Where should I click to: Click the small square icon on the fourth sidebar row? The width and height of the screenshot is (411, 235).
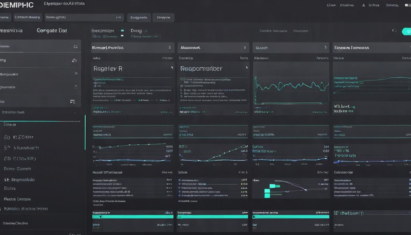(x=76, y=87)
